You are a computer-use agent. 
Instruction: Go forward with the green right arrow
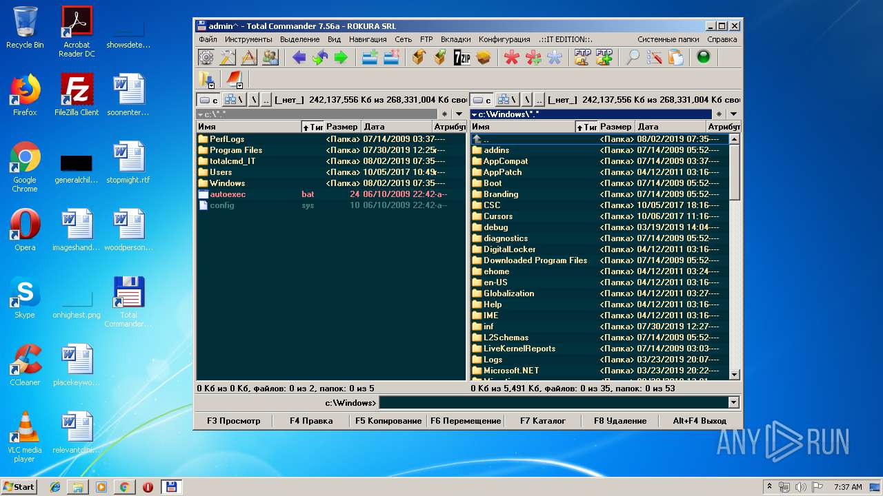[x=341, y=57]
